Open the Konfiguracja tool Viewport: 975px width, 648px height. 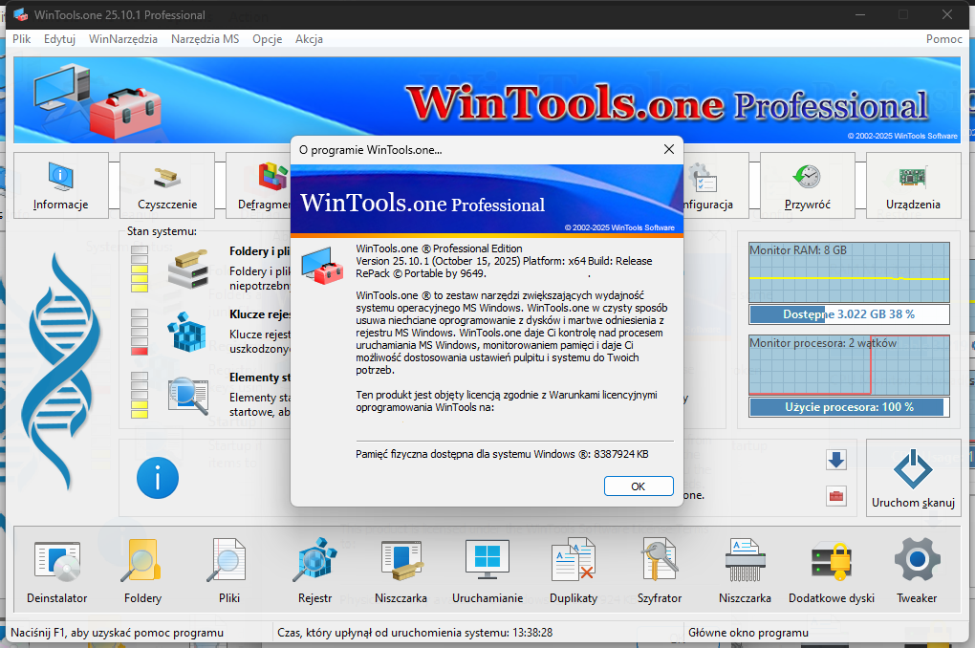tap(716, 185)
